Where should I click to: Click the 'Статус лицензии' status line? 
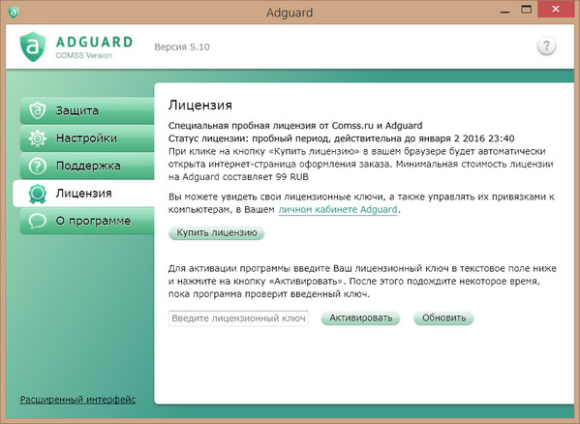pos(341,138)
